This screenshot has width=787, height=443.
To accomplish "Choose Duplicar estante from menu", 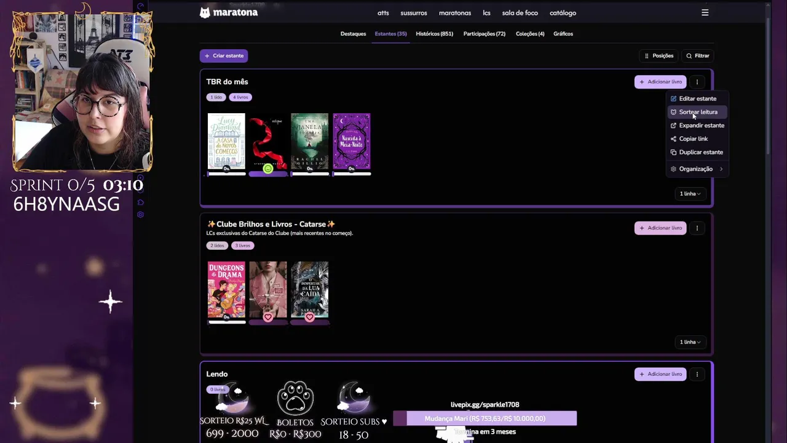I will coord(697,153).
